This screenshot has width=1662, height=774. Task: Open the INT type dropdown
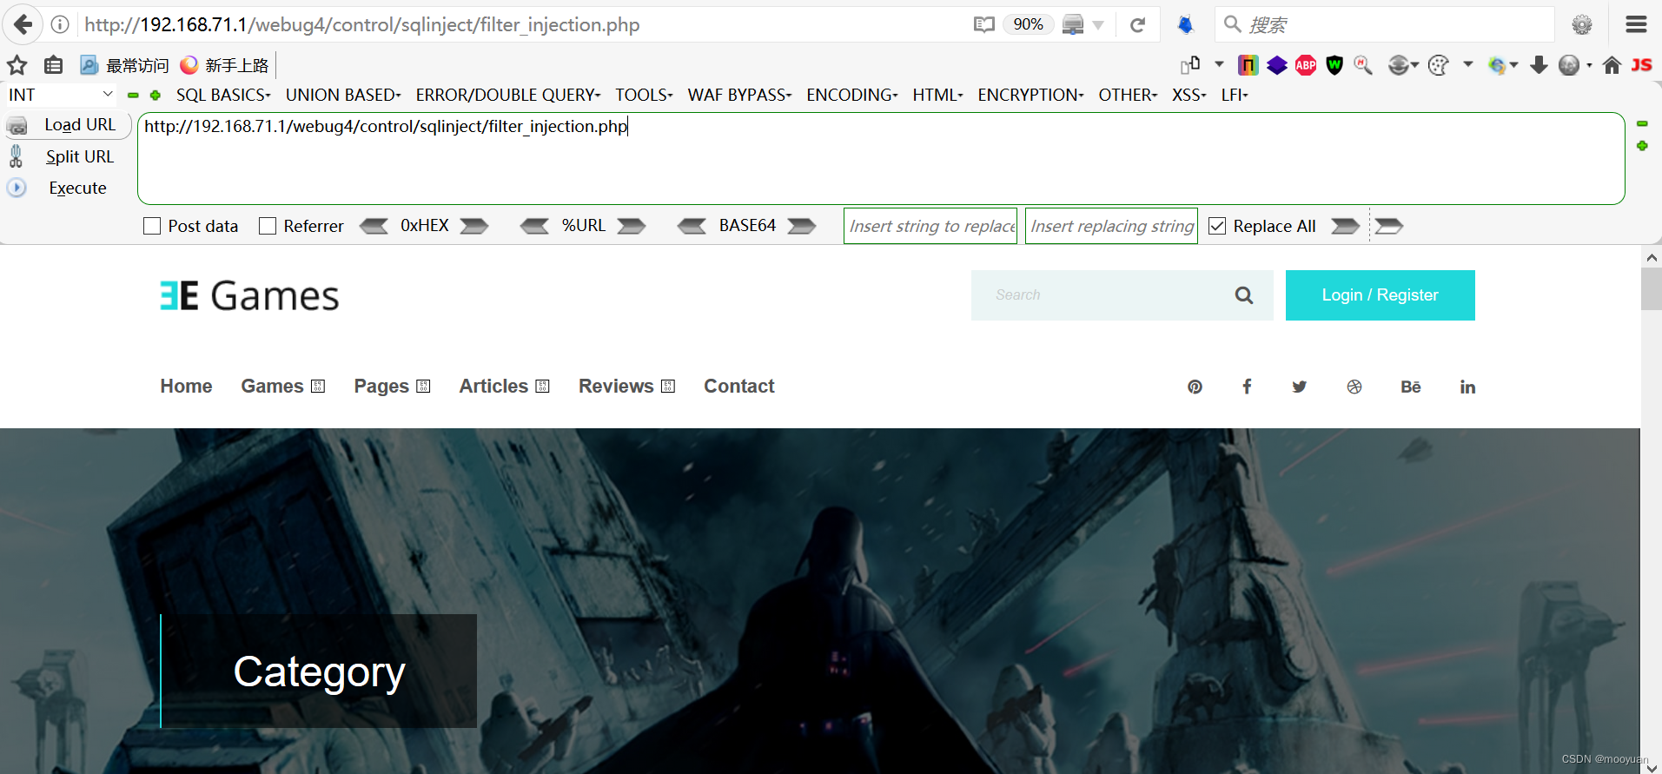[x=61, y=95]
